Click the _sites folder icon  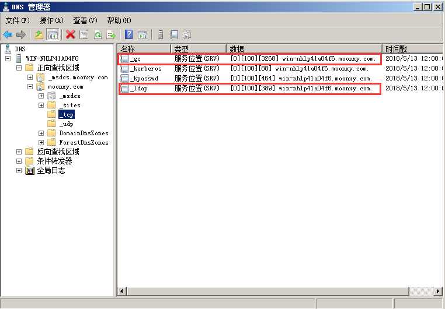(51, 105)
